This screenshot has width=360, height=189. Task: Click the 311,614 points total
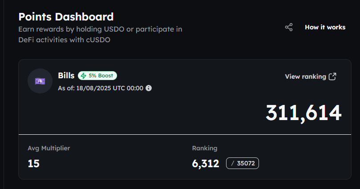click(x=303, y=113)
